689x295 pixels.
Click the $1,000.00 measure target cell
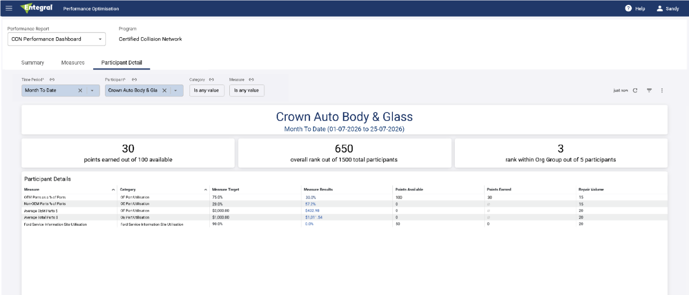click(221, 217)
